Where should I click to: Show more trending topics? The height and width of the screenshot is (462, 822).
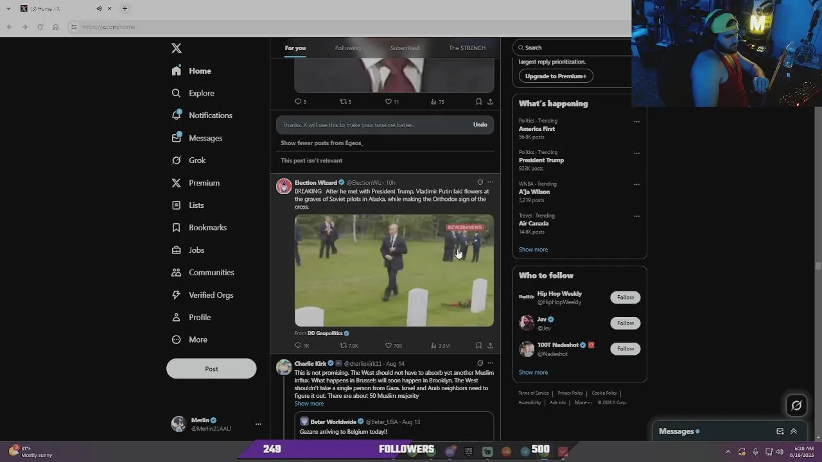pyautogui.click(x=533, y=250)
